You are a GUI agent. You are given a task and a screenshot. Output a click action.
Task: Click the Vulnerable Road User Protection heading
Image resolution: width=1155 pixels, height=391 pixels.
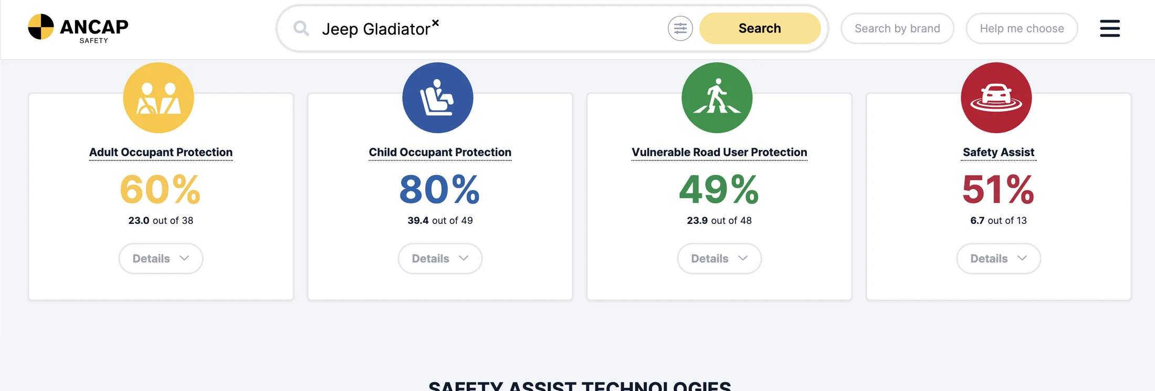(719, 153)
